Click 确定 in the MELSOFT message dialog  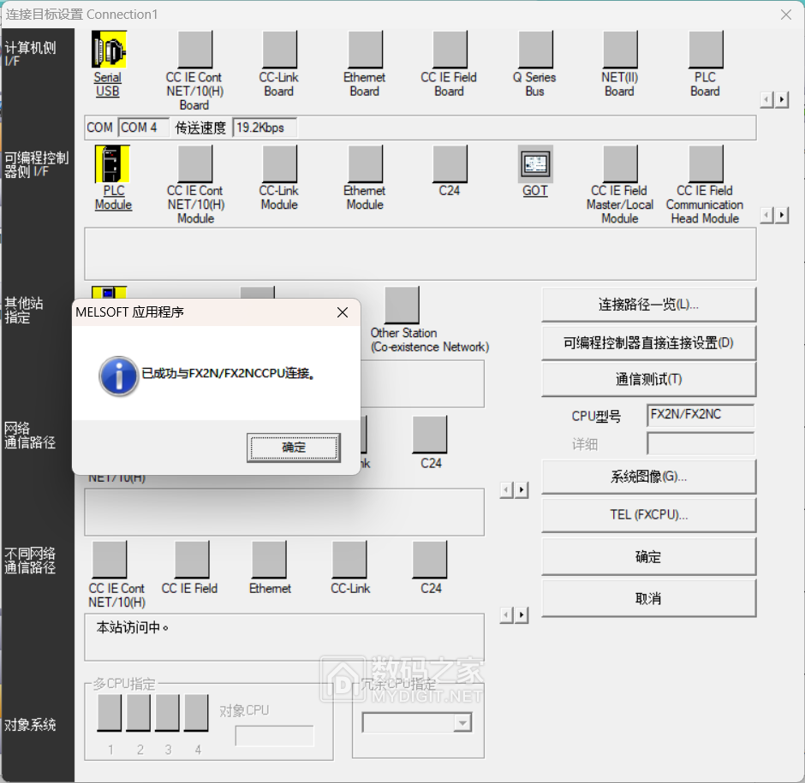pyautogui.click(x=294, y=448)
